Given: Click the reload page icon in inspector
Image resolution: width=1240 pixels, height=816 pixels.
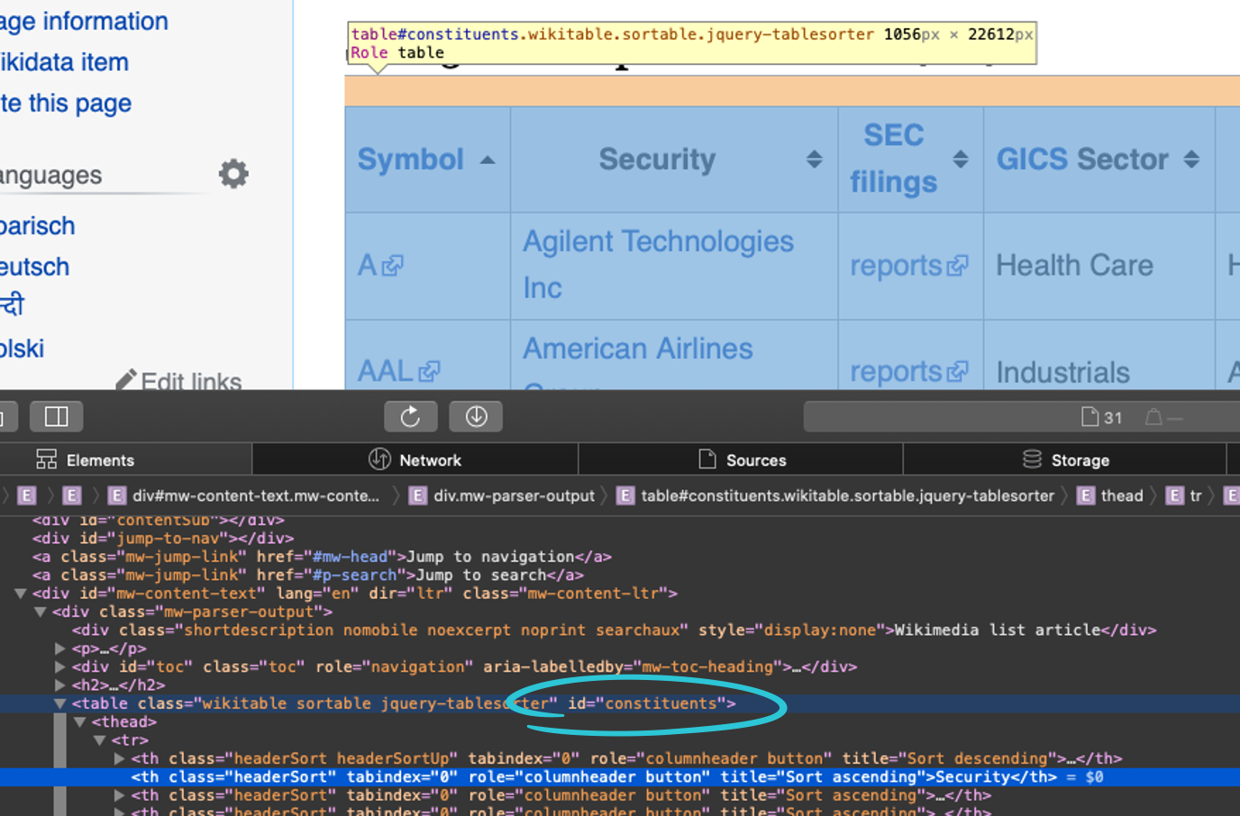Looking at the screenshot, I should (410, 416).
